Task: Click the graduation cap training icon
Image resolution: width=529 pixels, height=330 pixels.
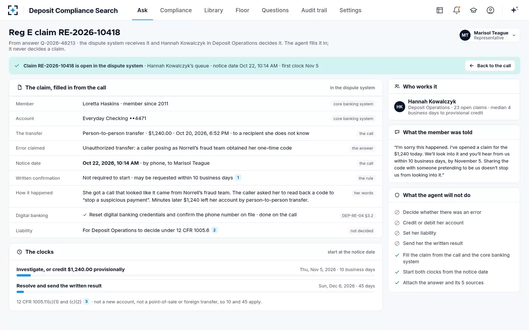Action: pos(474,10)
